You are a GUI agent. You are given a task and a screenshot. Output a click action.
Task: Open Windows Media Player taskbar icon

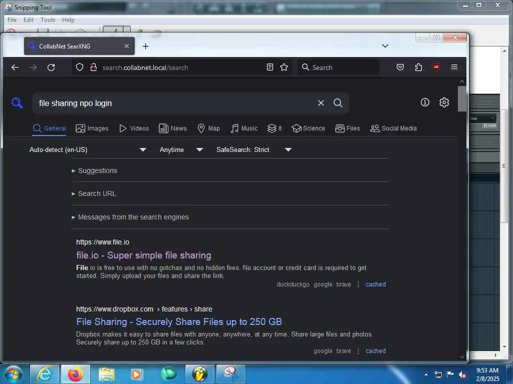coord(136,374)
